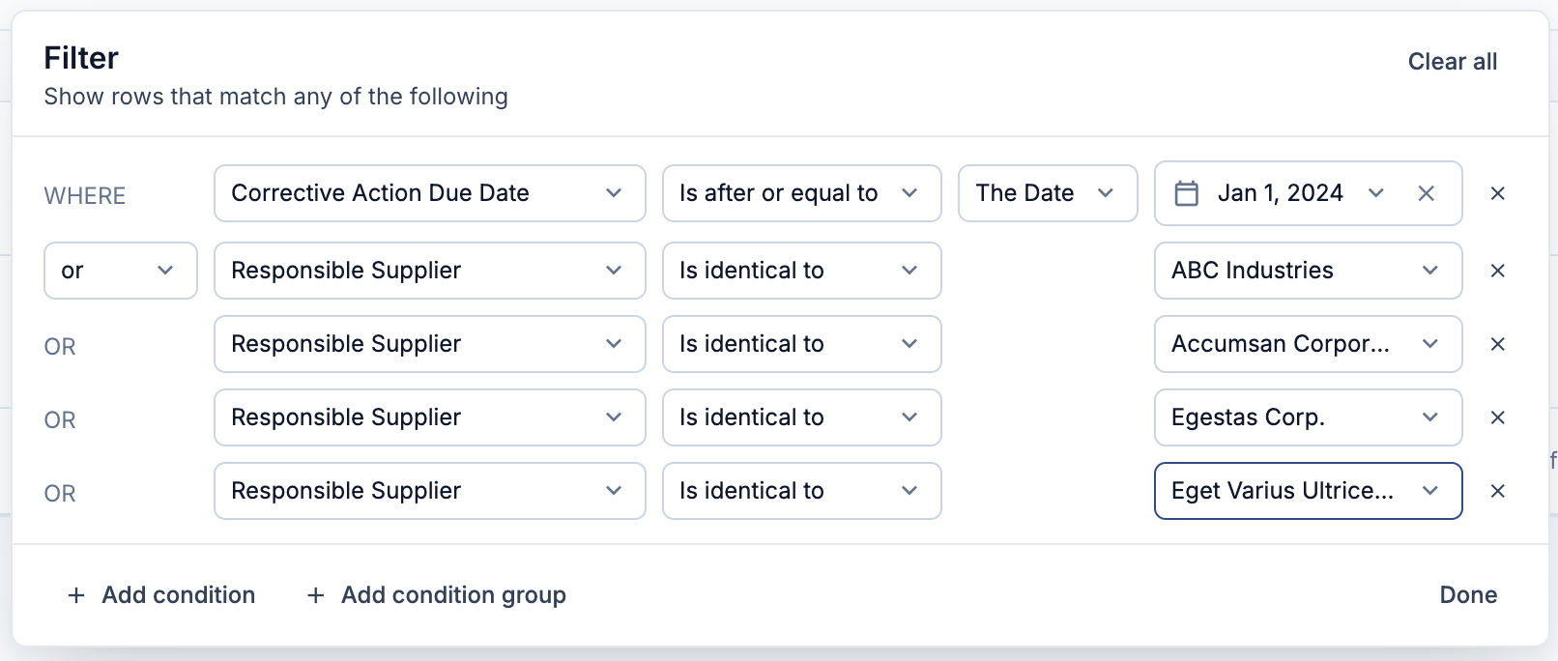This screenshot has height=661, width=1558.
Task: Expand The Date type dropdown
Action: pyautogui.click(x=1048, y=193)
